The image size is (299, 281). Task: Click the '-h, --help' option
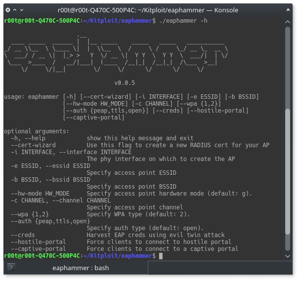coord(28,138)
